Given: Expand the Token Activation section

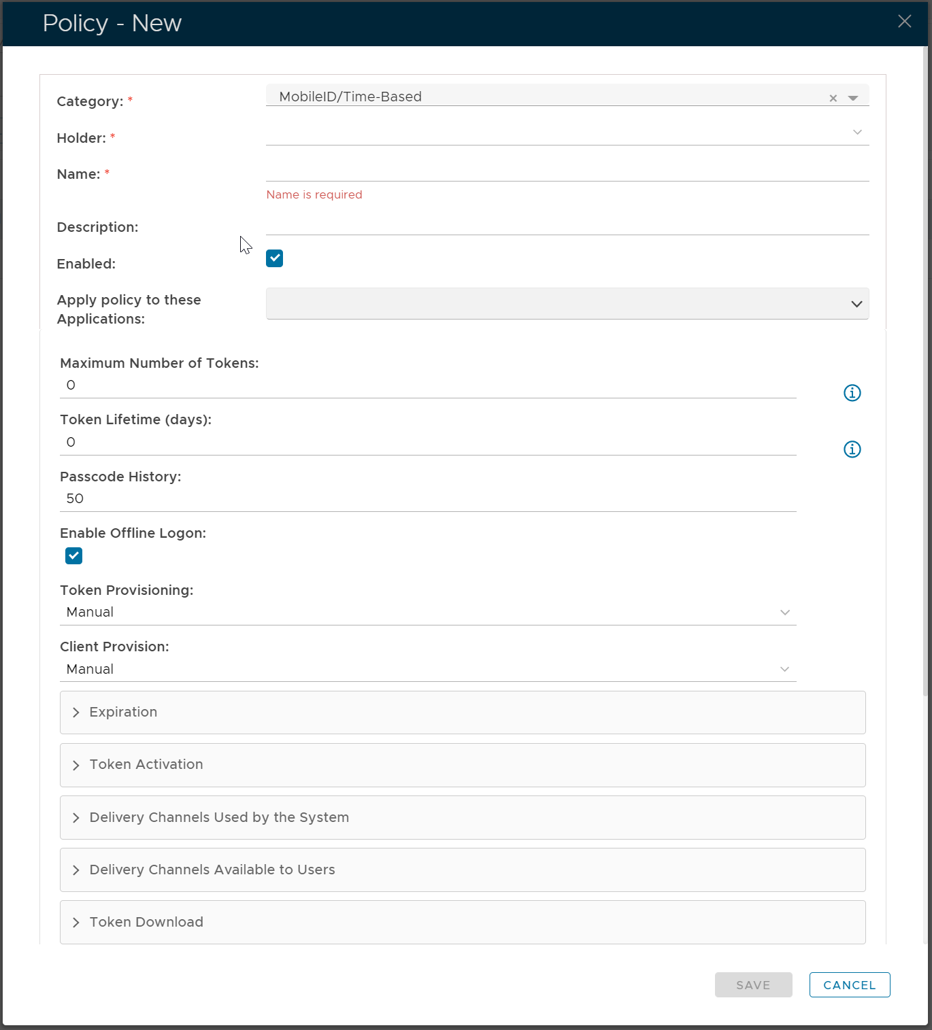Looking at the screenshot, I should click(462, 765).
